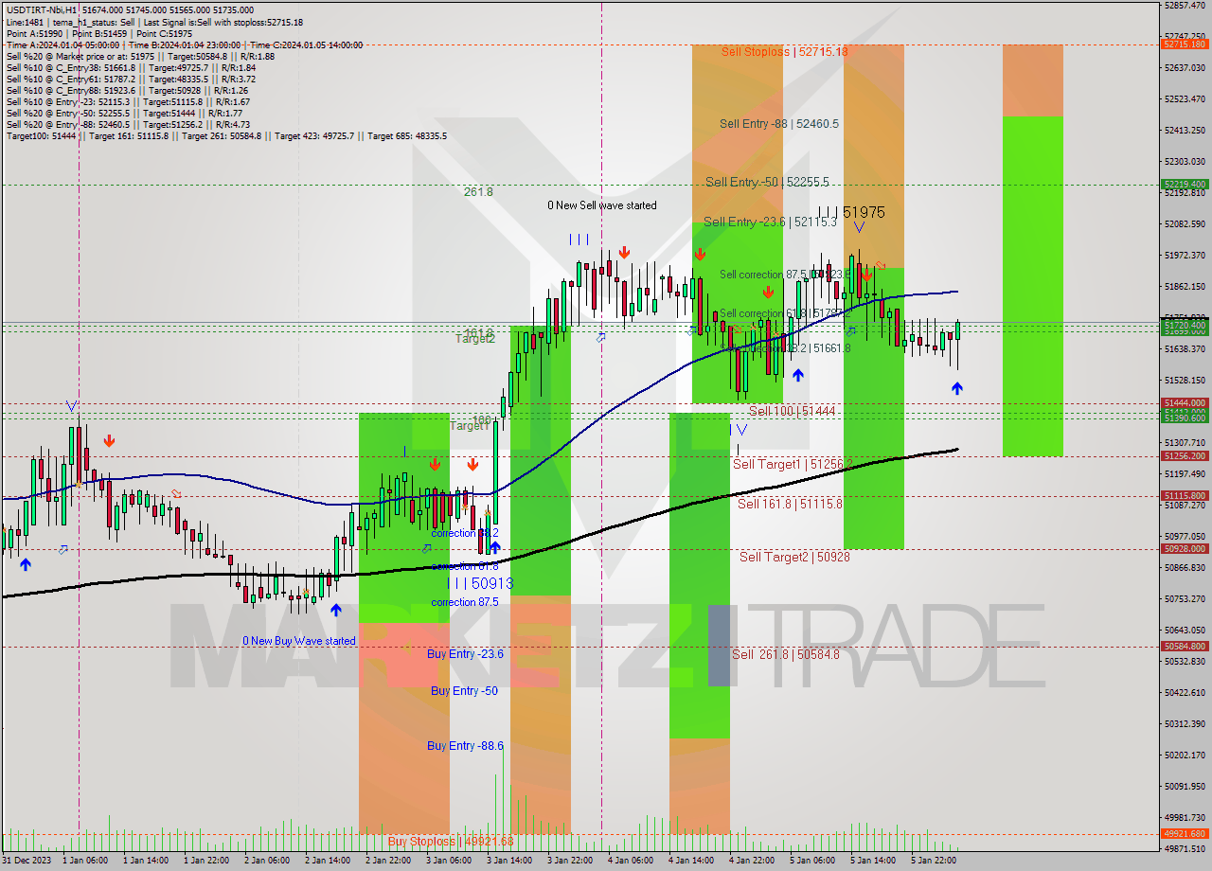Select the '2 Jan 14:00' time axis label
The image size is (1212, 871).
[327, 861]
